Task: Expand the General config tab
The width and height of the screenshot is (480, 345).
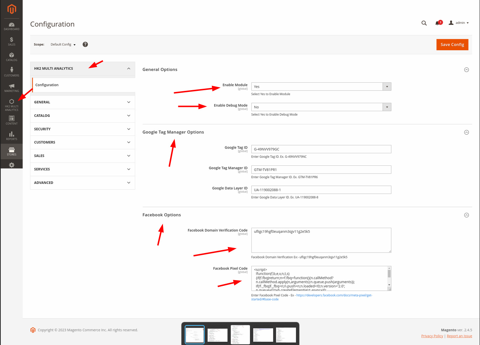Action: [x=82, y=102]
